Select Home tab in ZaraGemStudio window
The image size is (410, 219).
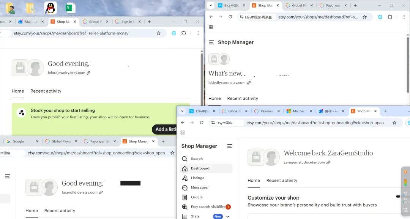[x=254, y=181]
